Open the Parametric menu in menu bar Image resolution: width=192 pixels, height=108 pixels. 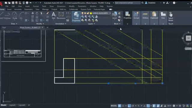click(x=82, y=6)
